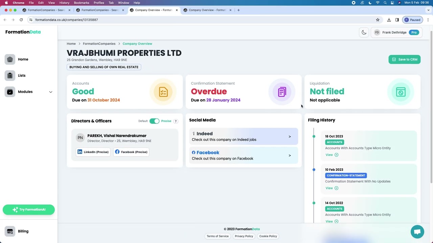Click the Accounts checklist status icon
The image size is (433, 243).
(x=163, y=92)
